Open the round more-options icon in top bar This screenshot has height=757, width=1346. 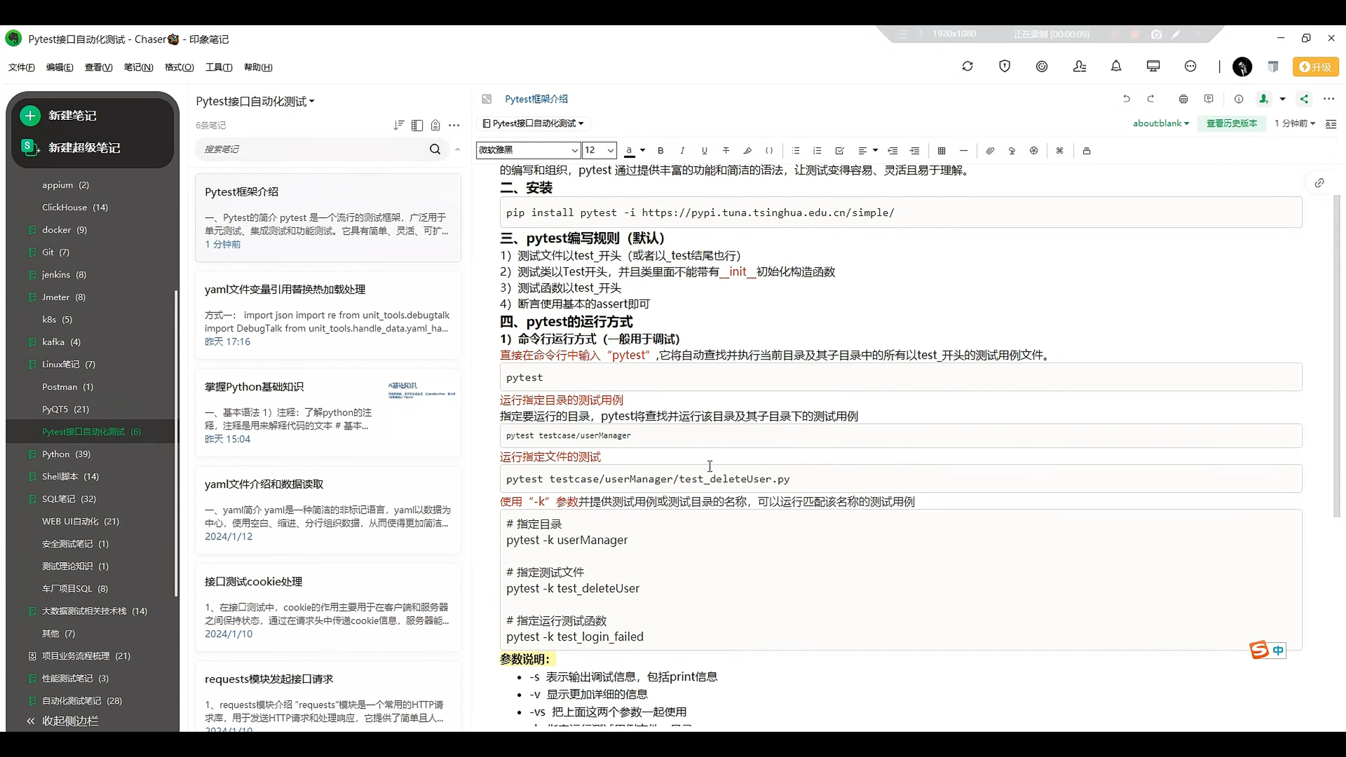click(1190, 67)
